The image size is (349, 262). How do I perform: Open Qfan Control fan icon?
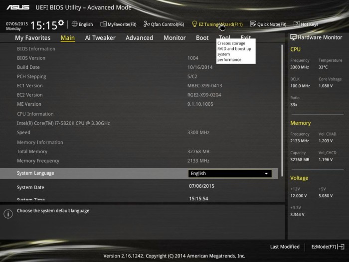[147, 24]
